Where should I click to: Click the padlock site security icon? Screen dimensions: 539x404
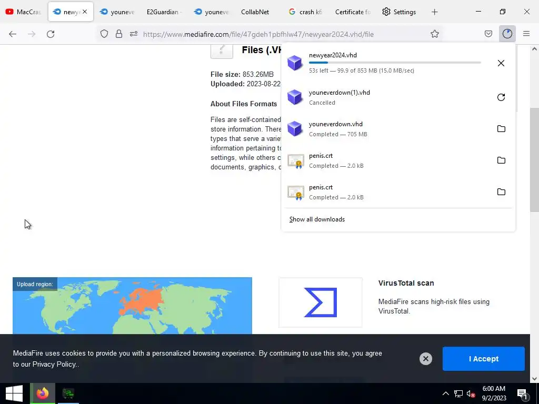tap(119, 34)
